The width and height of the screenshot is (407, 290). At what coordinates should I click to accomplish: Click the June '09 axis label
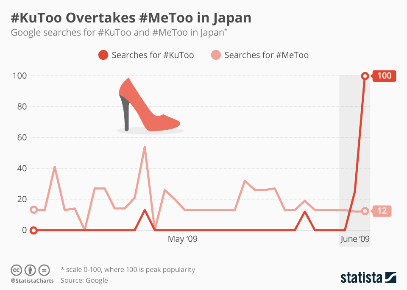click(355, 239)
